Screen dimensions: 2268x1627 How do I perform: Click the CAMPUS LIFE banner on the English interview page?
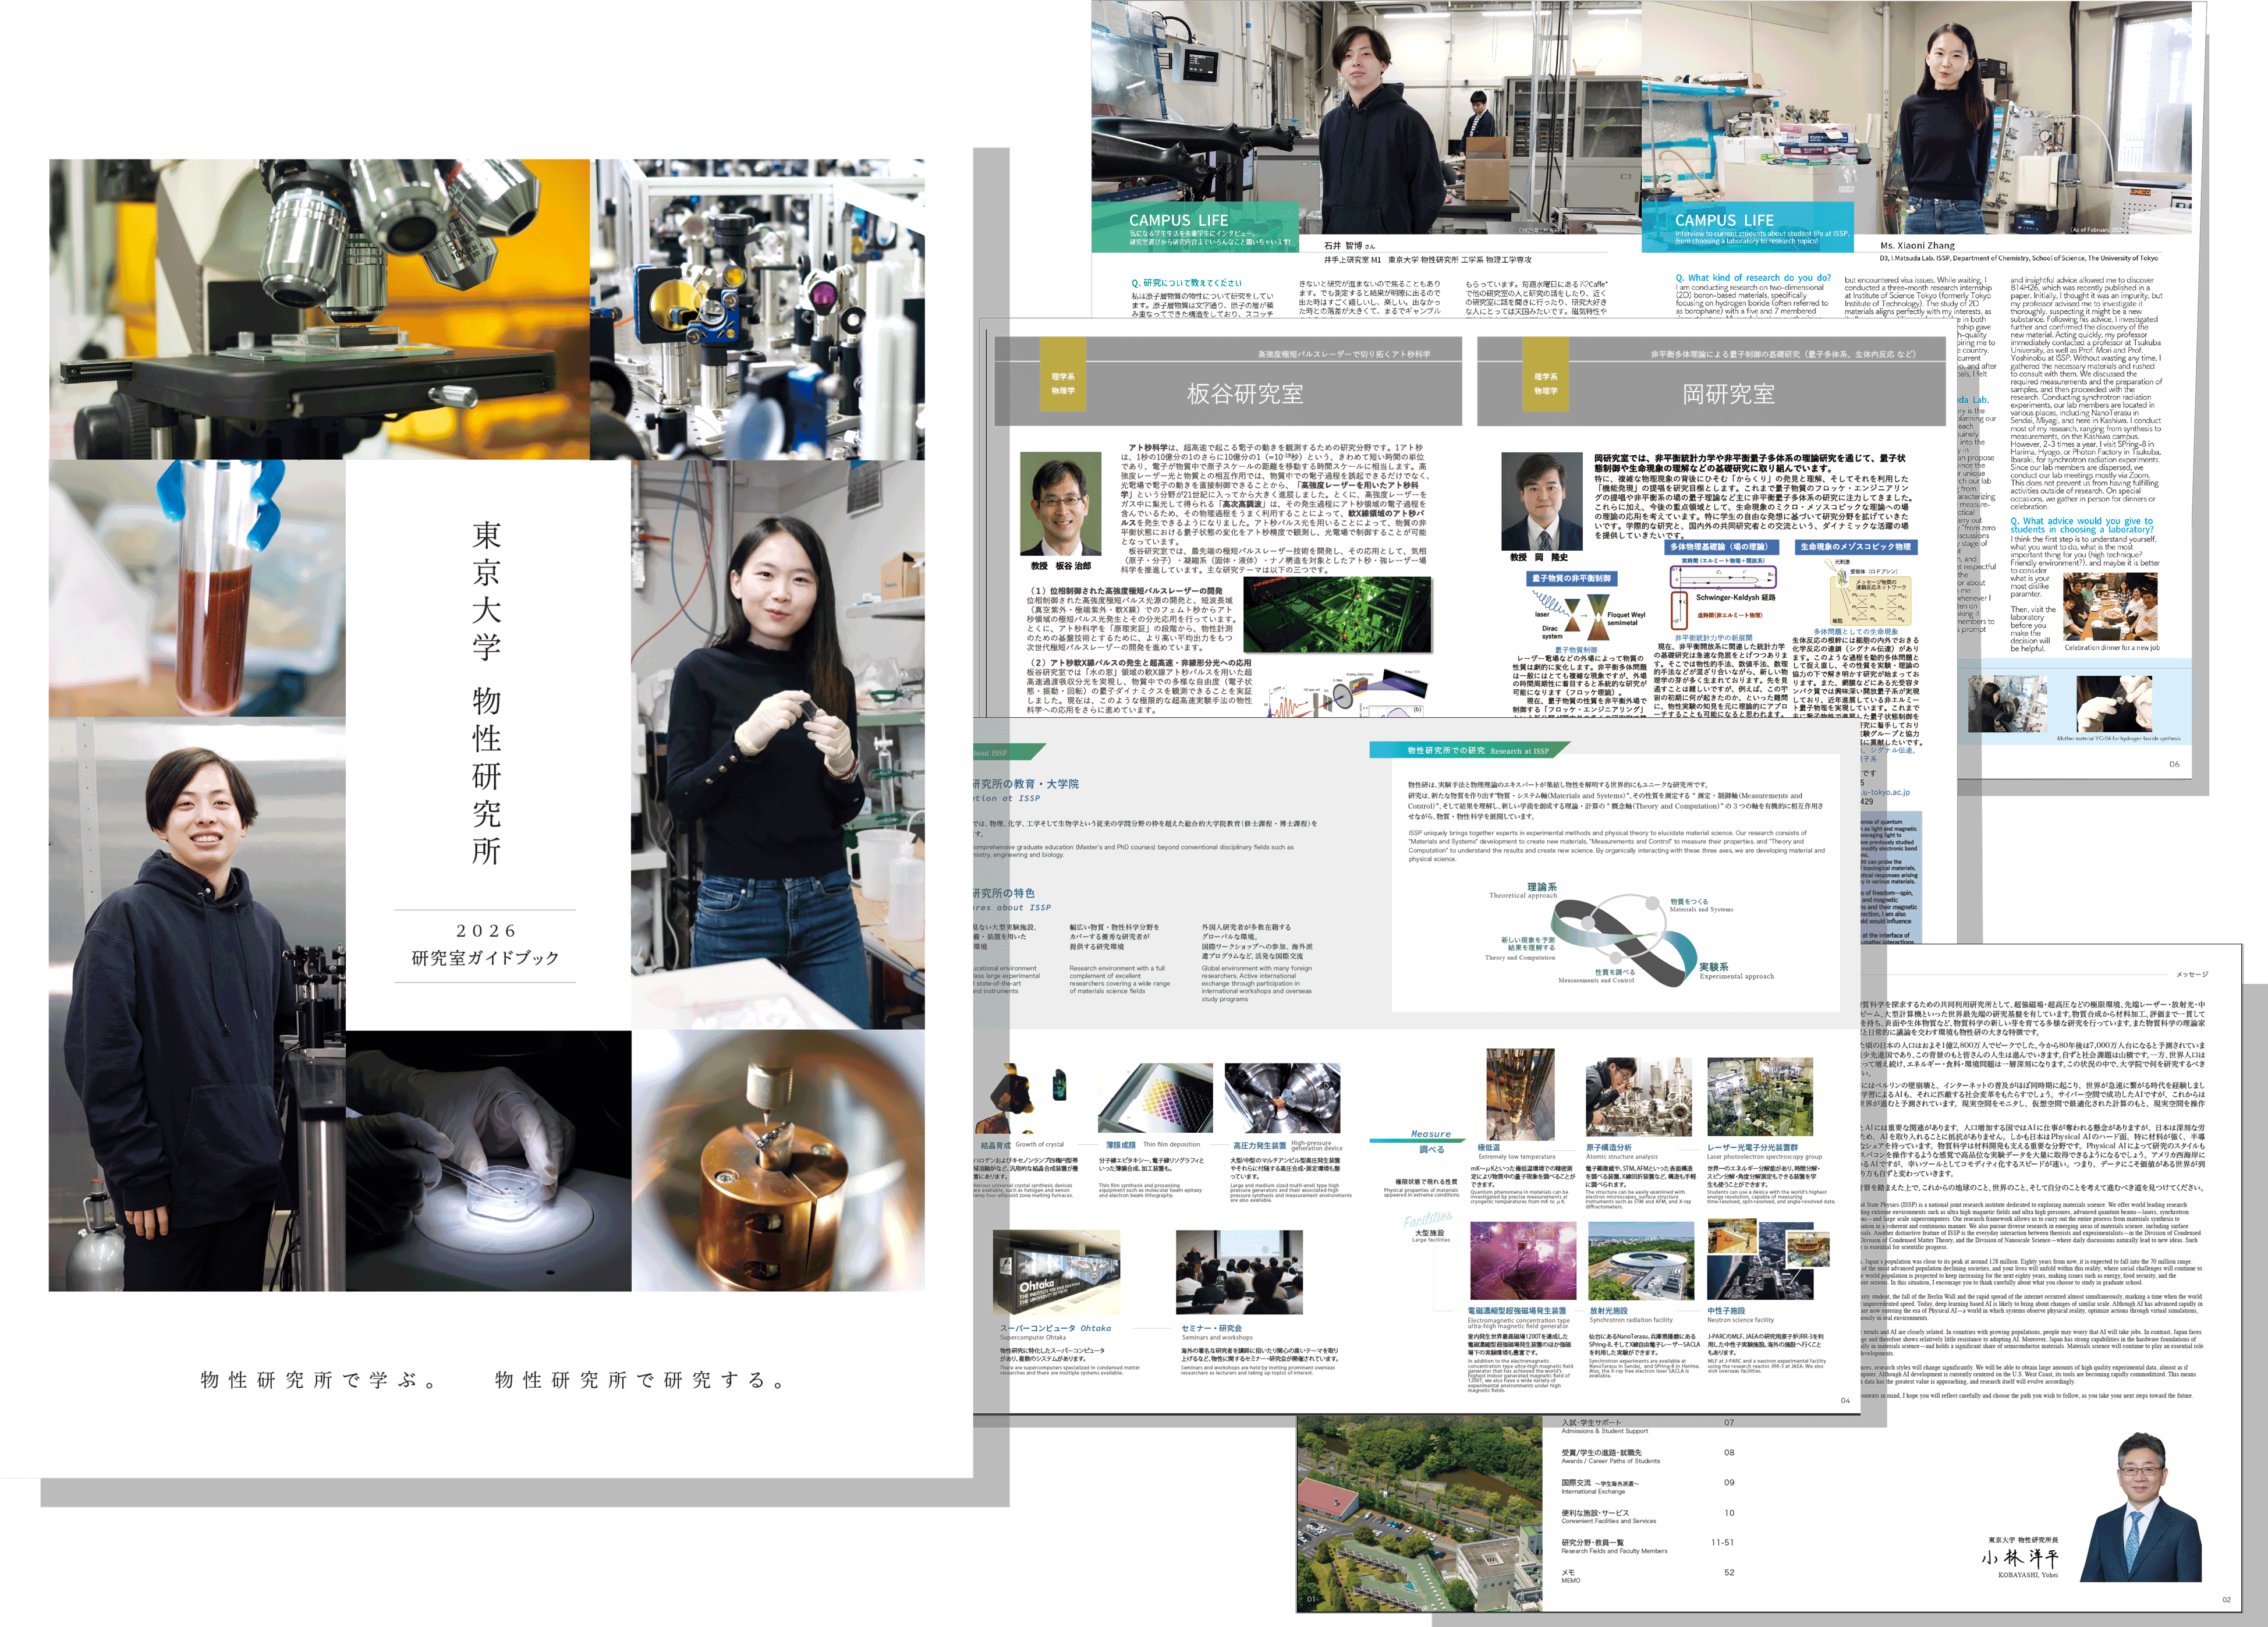pyautogui.click(x=1747, y=227)
